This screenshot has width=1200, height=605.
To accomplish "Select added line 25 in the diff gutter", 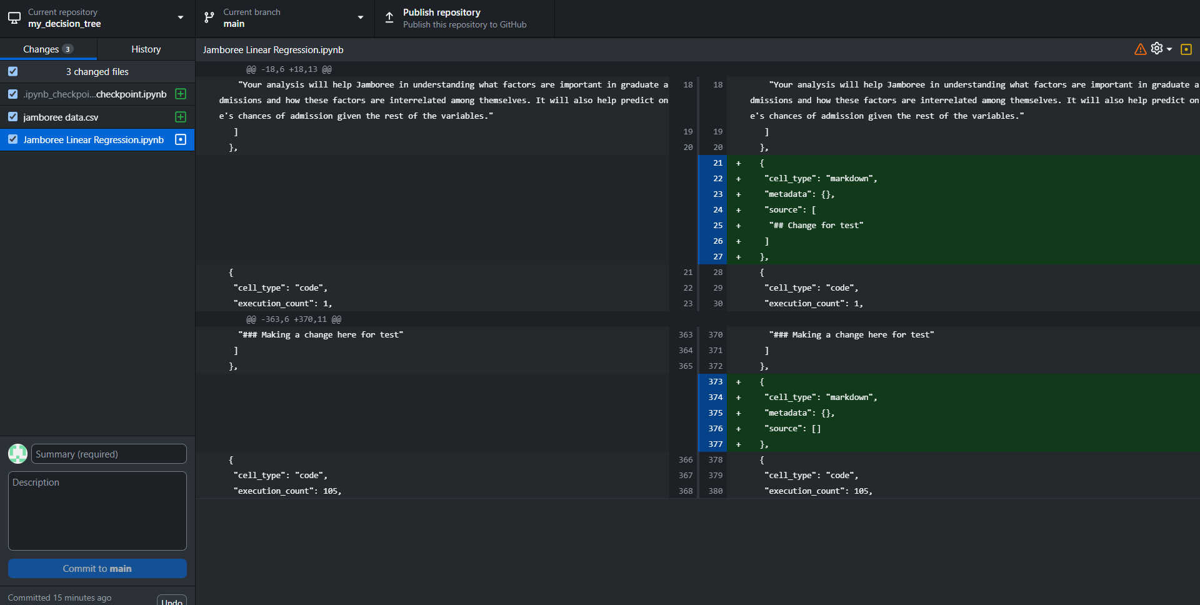I will [713, 226].
